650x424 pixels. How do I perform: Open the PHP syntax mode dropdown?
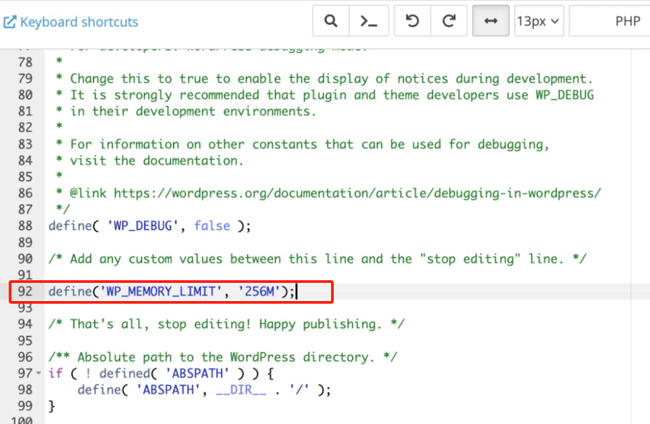pos(628,21)
